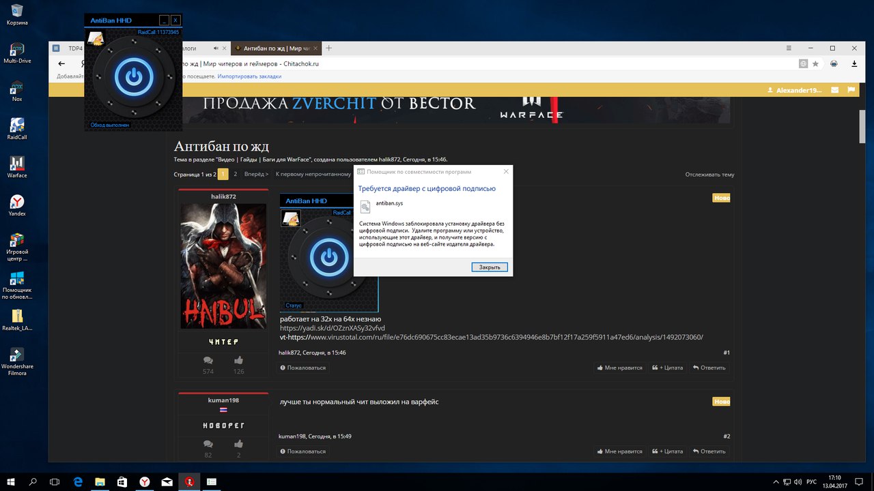This screenshot has height=491, width=874.
Task: Reply to halik872's post with Ответить
Action: point(709,368)
